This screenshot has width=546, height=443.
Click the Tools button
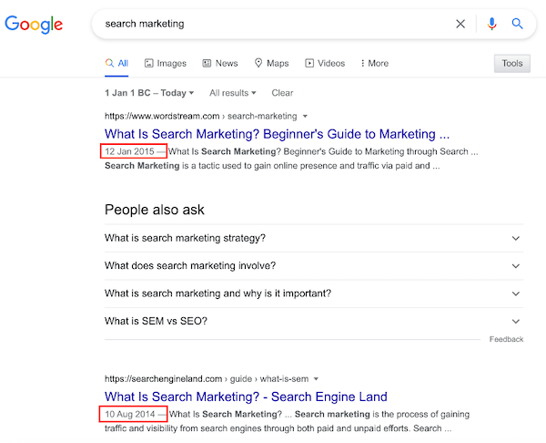point(511,63)
